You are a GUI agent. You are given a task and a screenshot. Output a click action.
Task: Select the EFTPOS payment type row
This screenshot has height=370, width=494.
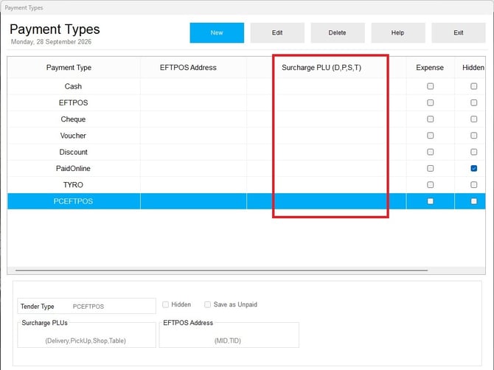246,102
